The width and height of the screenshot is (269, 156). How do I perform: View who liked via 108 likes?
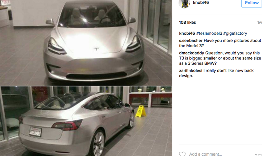click(x=187, y=23)
